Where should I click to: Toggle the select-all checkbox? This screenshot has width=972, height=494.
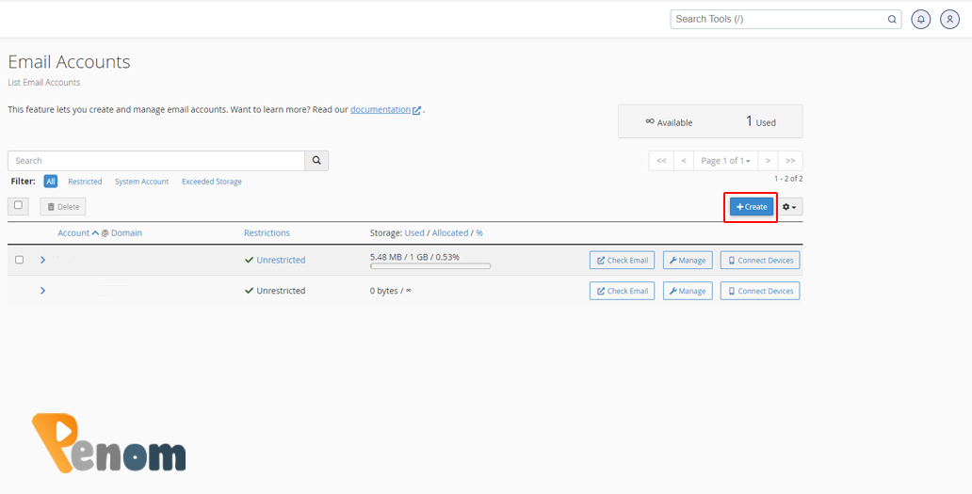coord(18,205)
